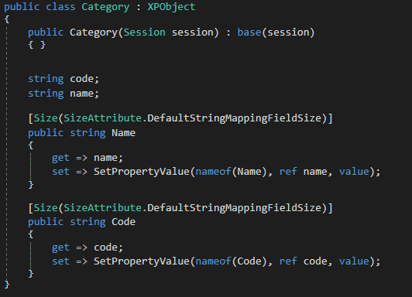The image size is (412, 297).
Task: Click the get accessor returning code
Action: click(x=60, y=247)
